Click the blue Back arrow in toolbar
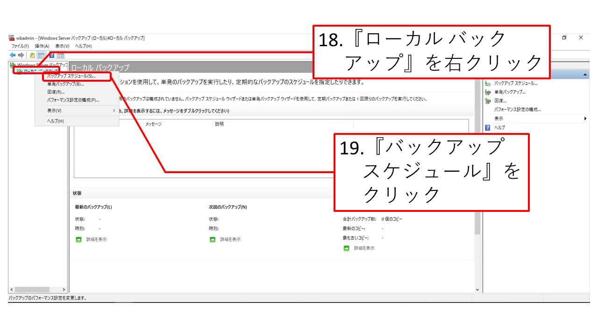This screenshot has width=598, height=336. click(x=13, y=55)
